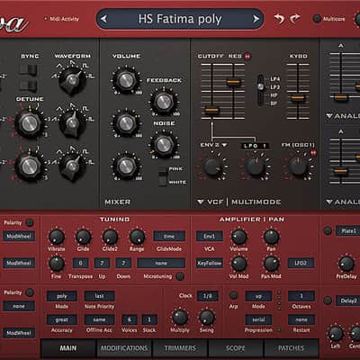Toggle the effect enable LED beside Delay2
Screen dimensions: 360x360
(328, 301)
